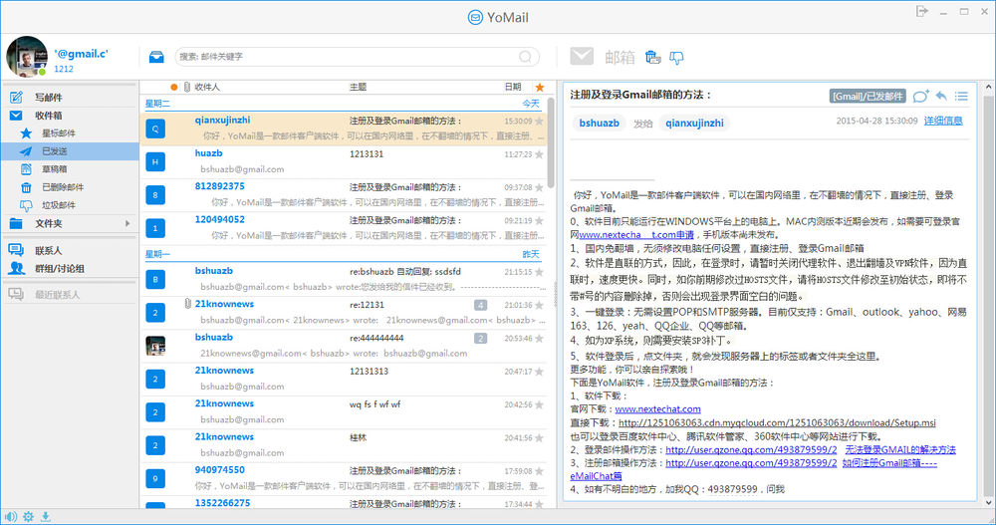Click the receive mail icon beside search box
This screenshot has height=525, width=996.
click(x=156, y=57)
